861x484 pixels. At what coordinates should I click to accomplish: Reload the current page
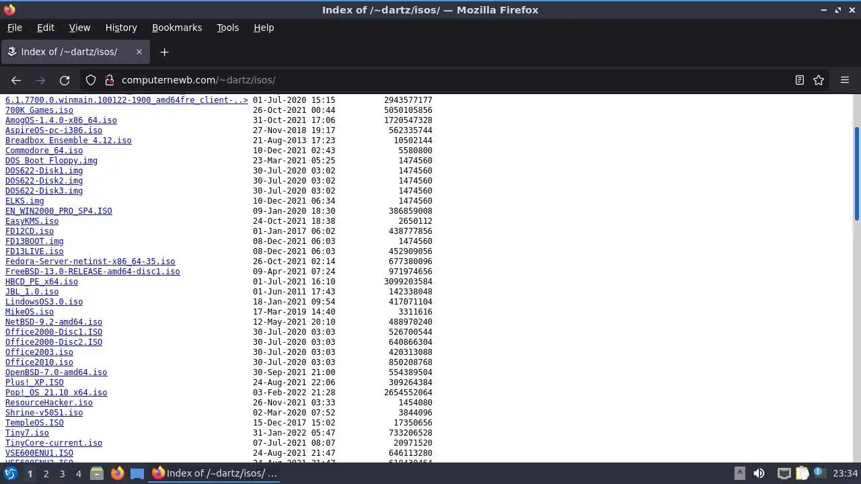(65, 80)
